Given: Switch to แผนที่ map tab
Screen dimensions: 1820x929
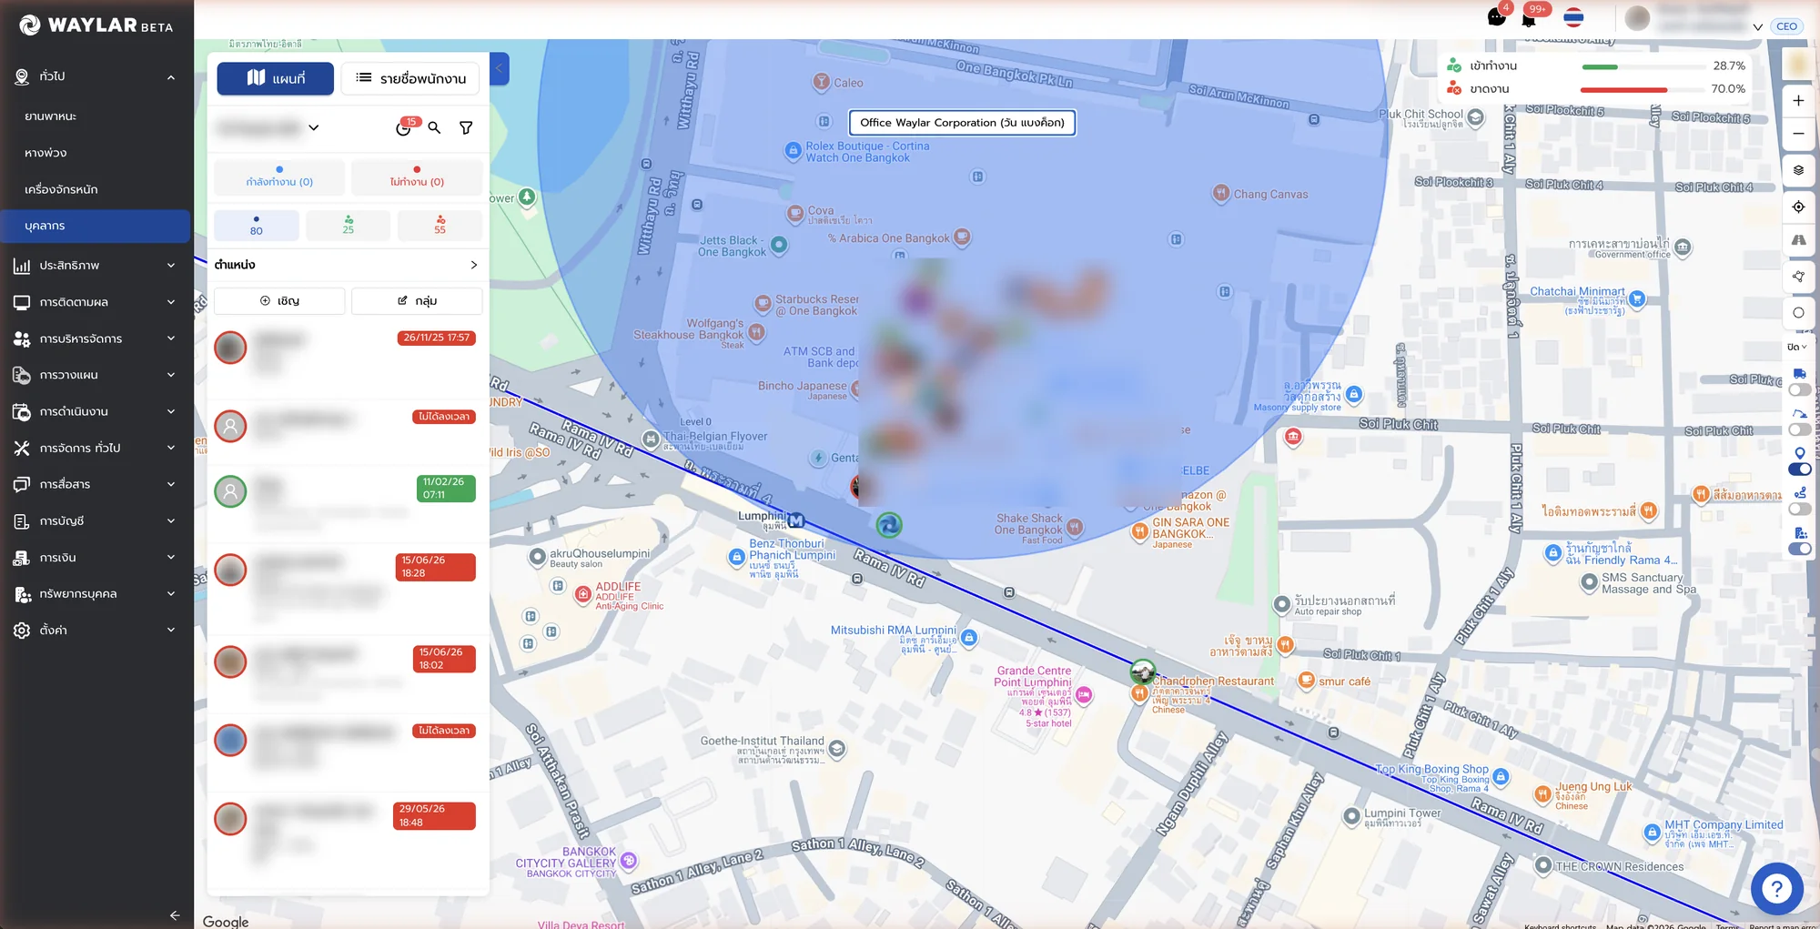Looking at the screenshot, I should [276, 78].
